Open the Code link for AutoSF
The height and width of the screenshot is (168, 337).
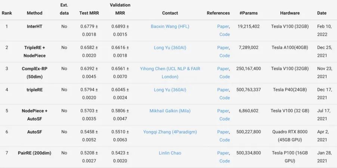(x=225, y=140)
